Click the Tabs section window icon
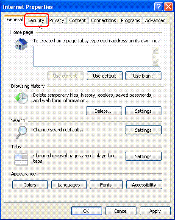The width and height of the screenshot is (175, 220). tap(21, 159)
